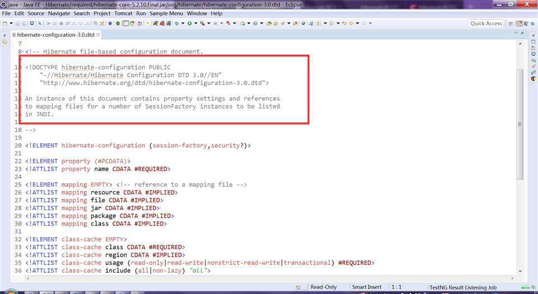Click the green servers icon in right trim
The width and height of the screenshot is (538, 294).
coord(533,60)
